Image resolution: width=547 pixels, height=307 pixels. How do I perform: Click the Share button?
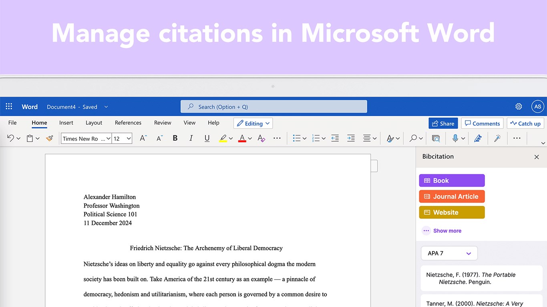click(443, 123)
